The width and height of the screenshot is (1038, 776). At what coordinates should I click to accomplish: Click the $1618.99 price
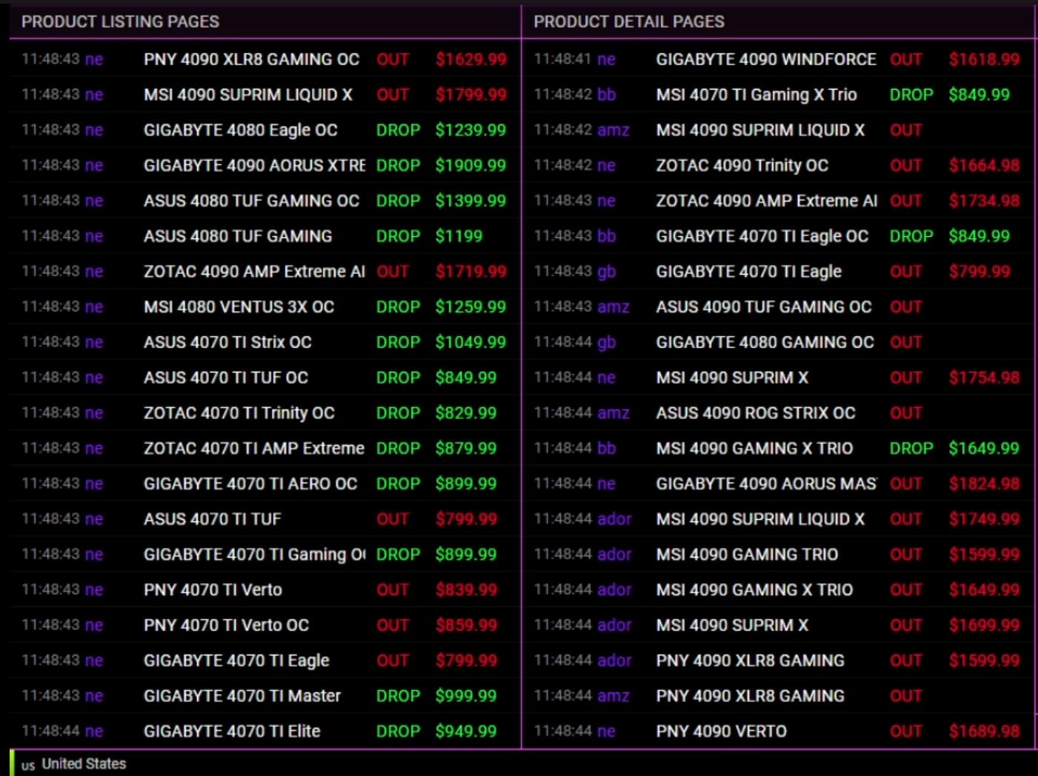tap(985, 59)
